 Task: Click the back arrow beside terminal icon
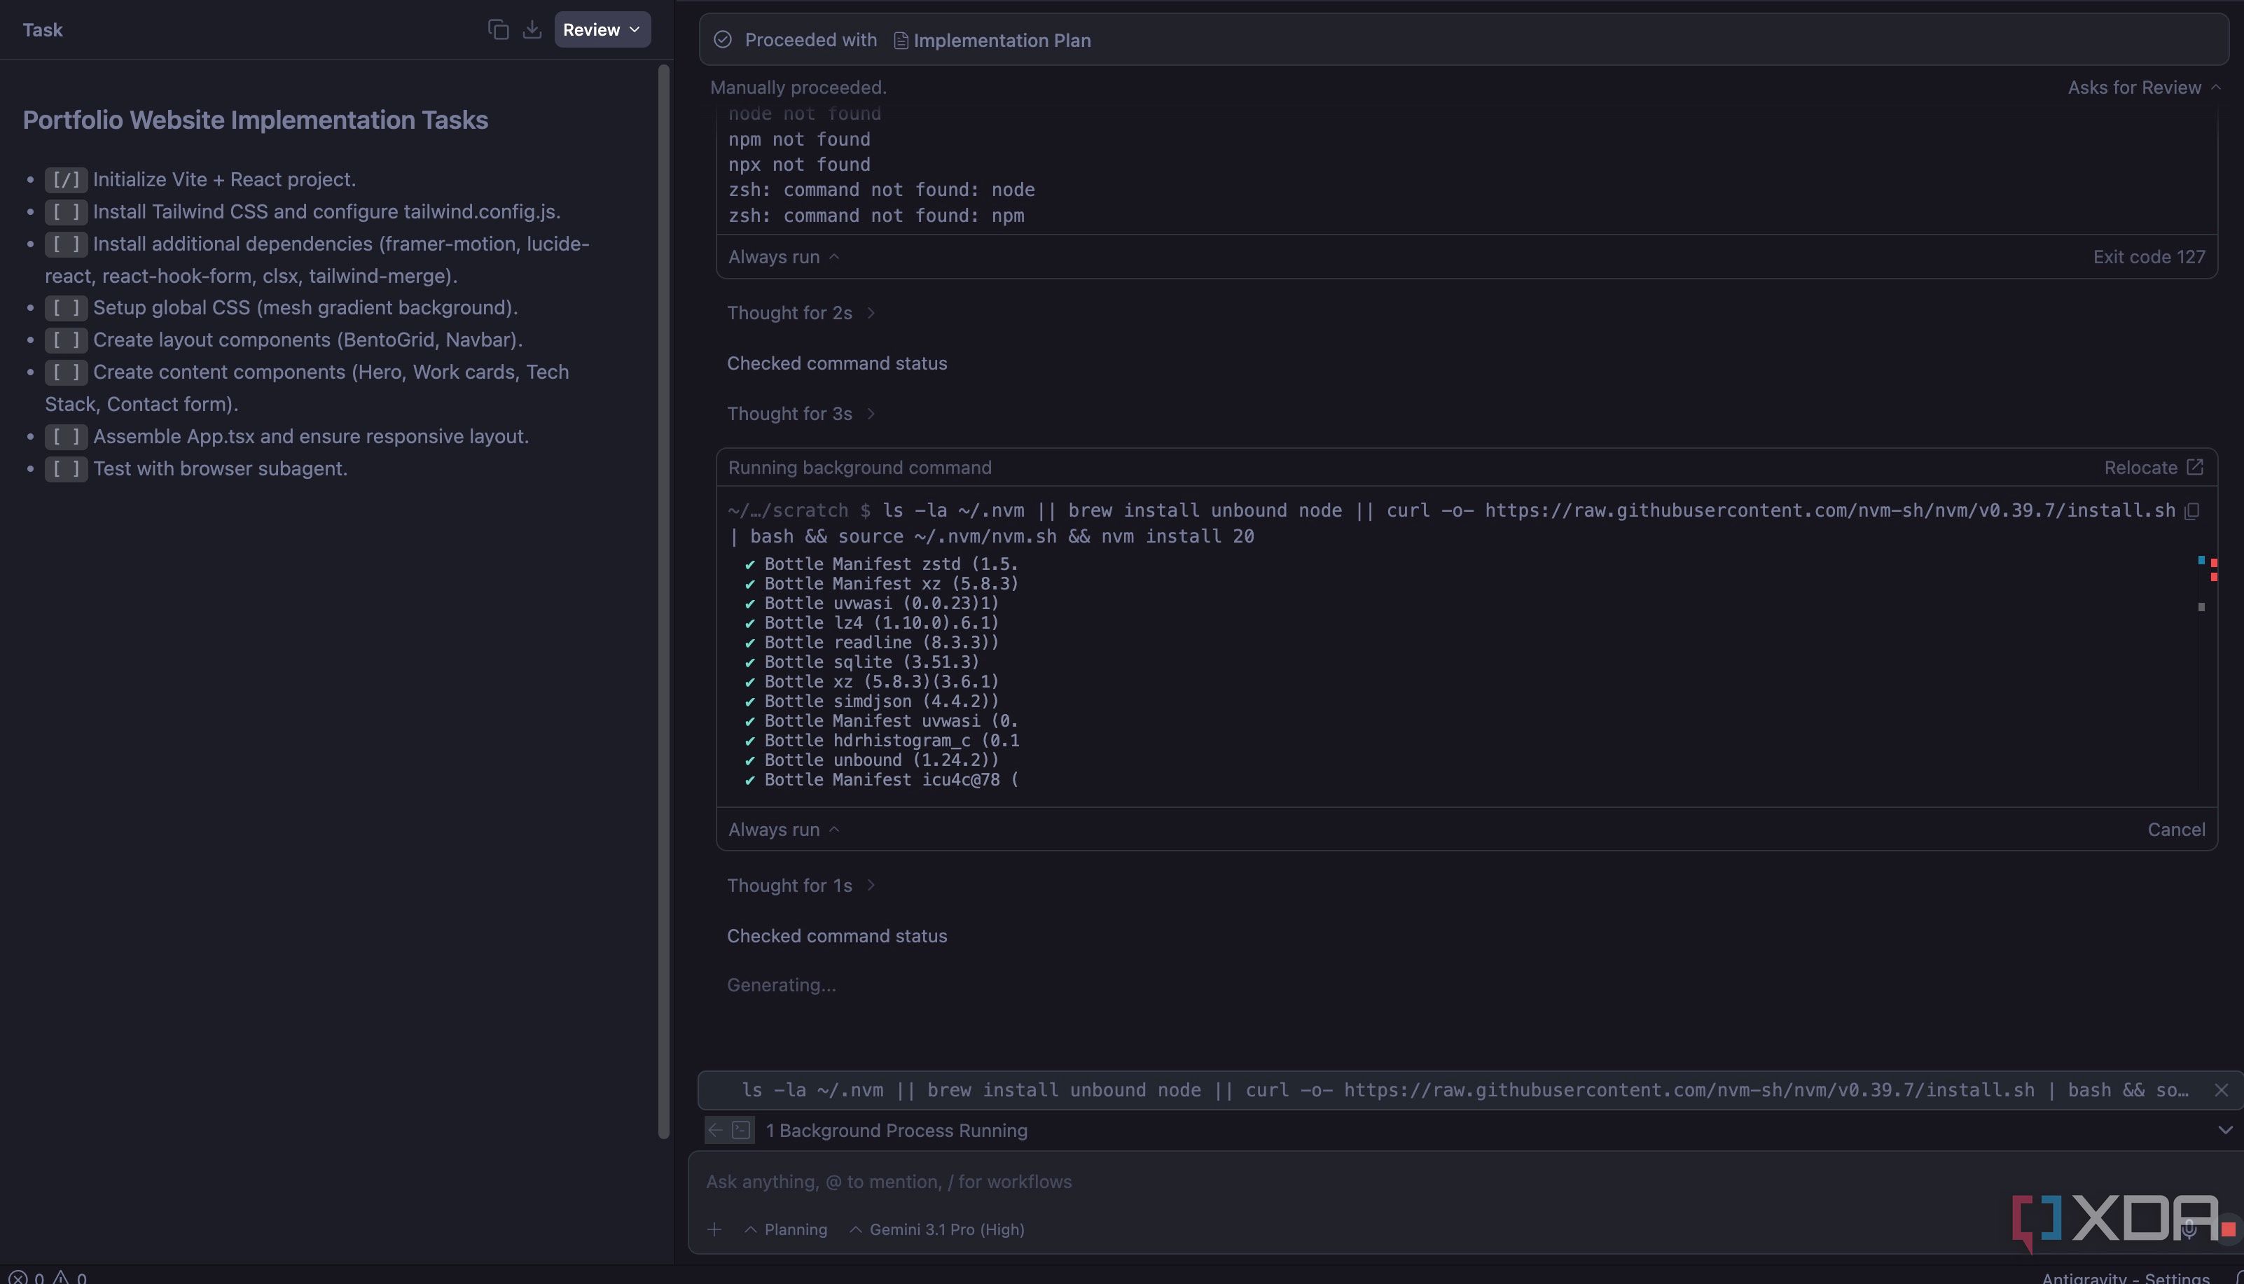pyautogui.click(x=715, y=1131)
